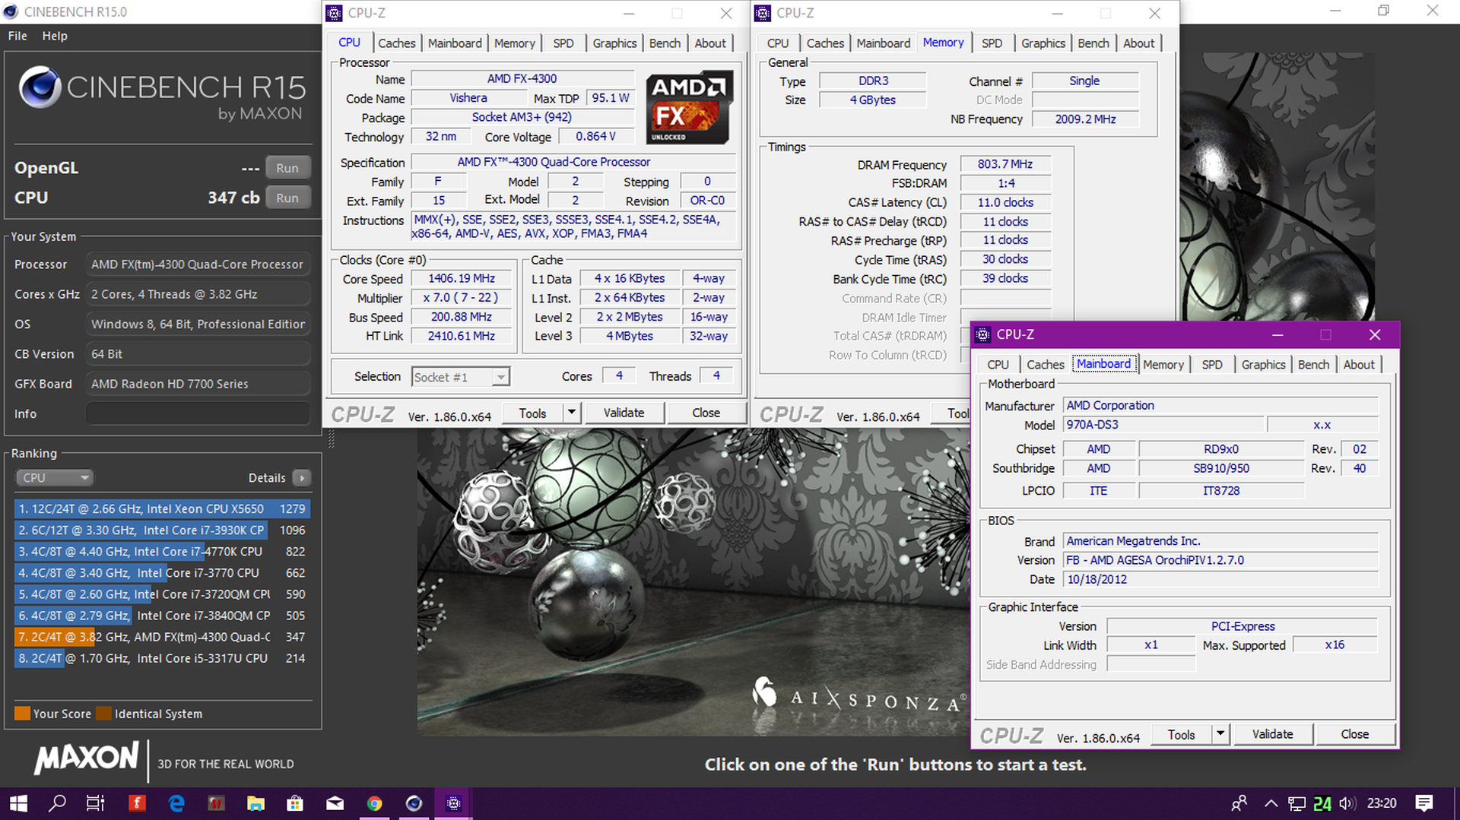Click Validate in CPU tab window
Image resolution: width=1460 pixels, height=820 pixels.
coord(624,413)
